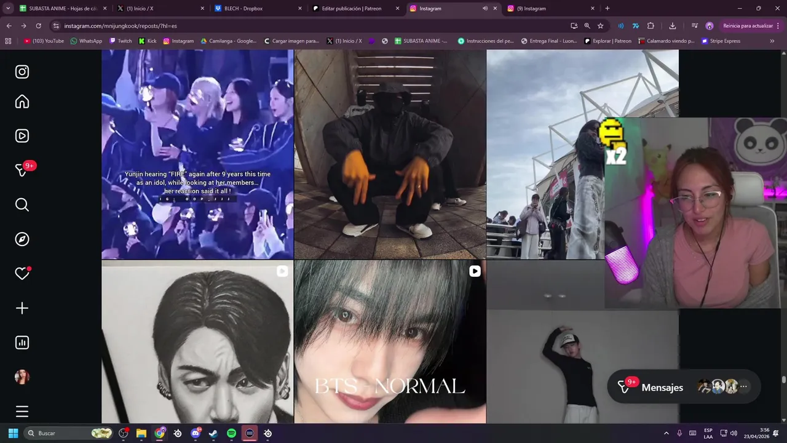Show hidden system tray icons
This screenshot has width=787, height=443.
pos(666,433)
